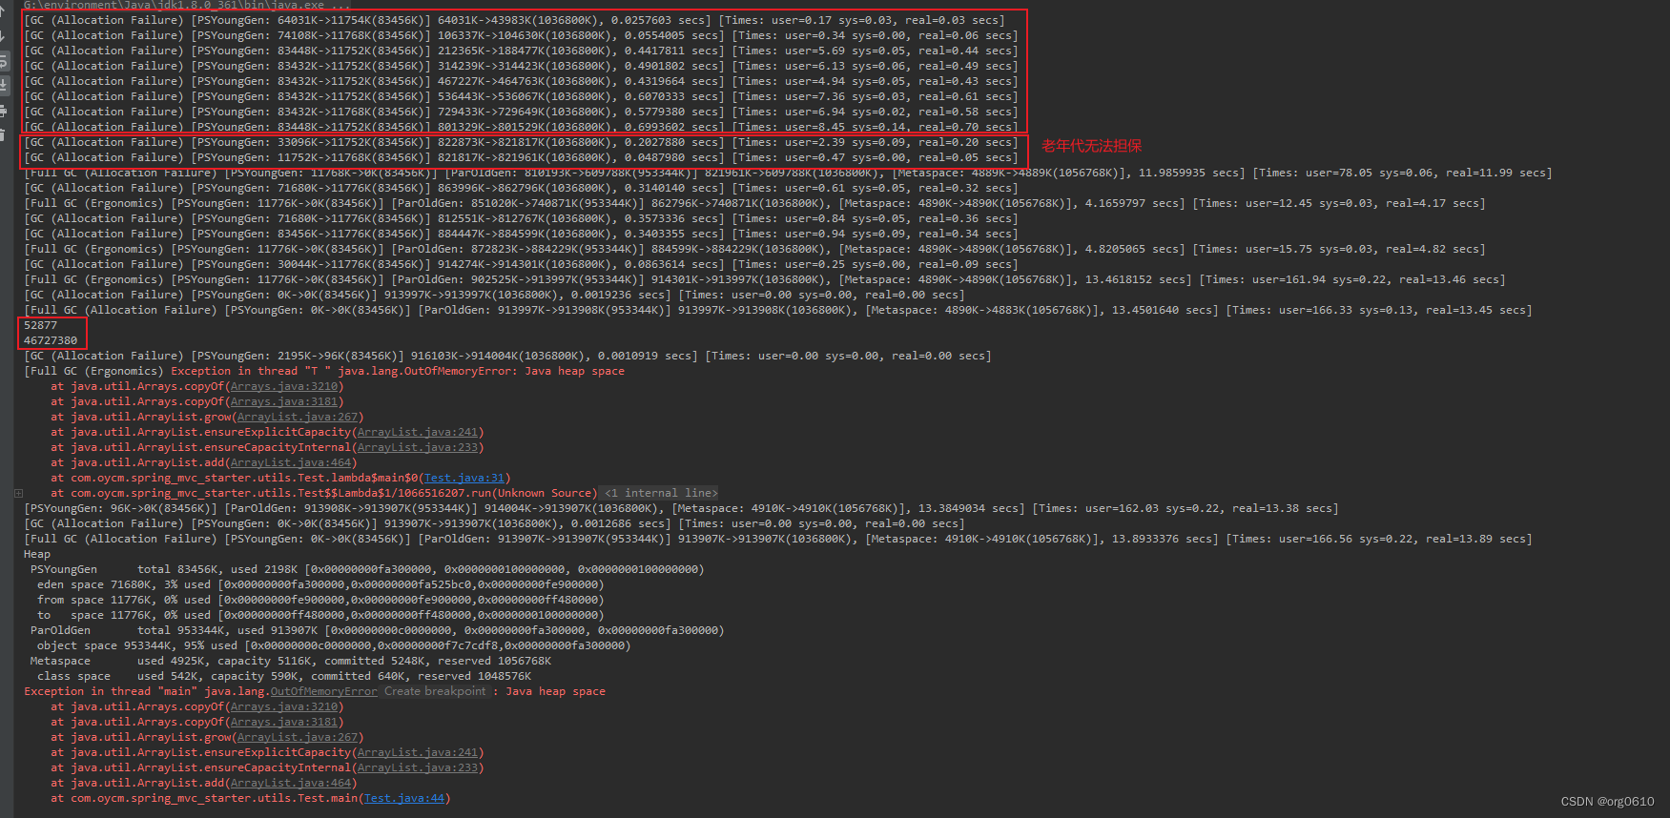Open Arrays.java:3210 link in main thread trace

[x=284, y=706]
